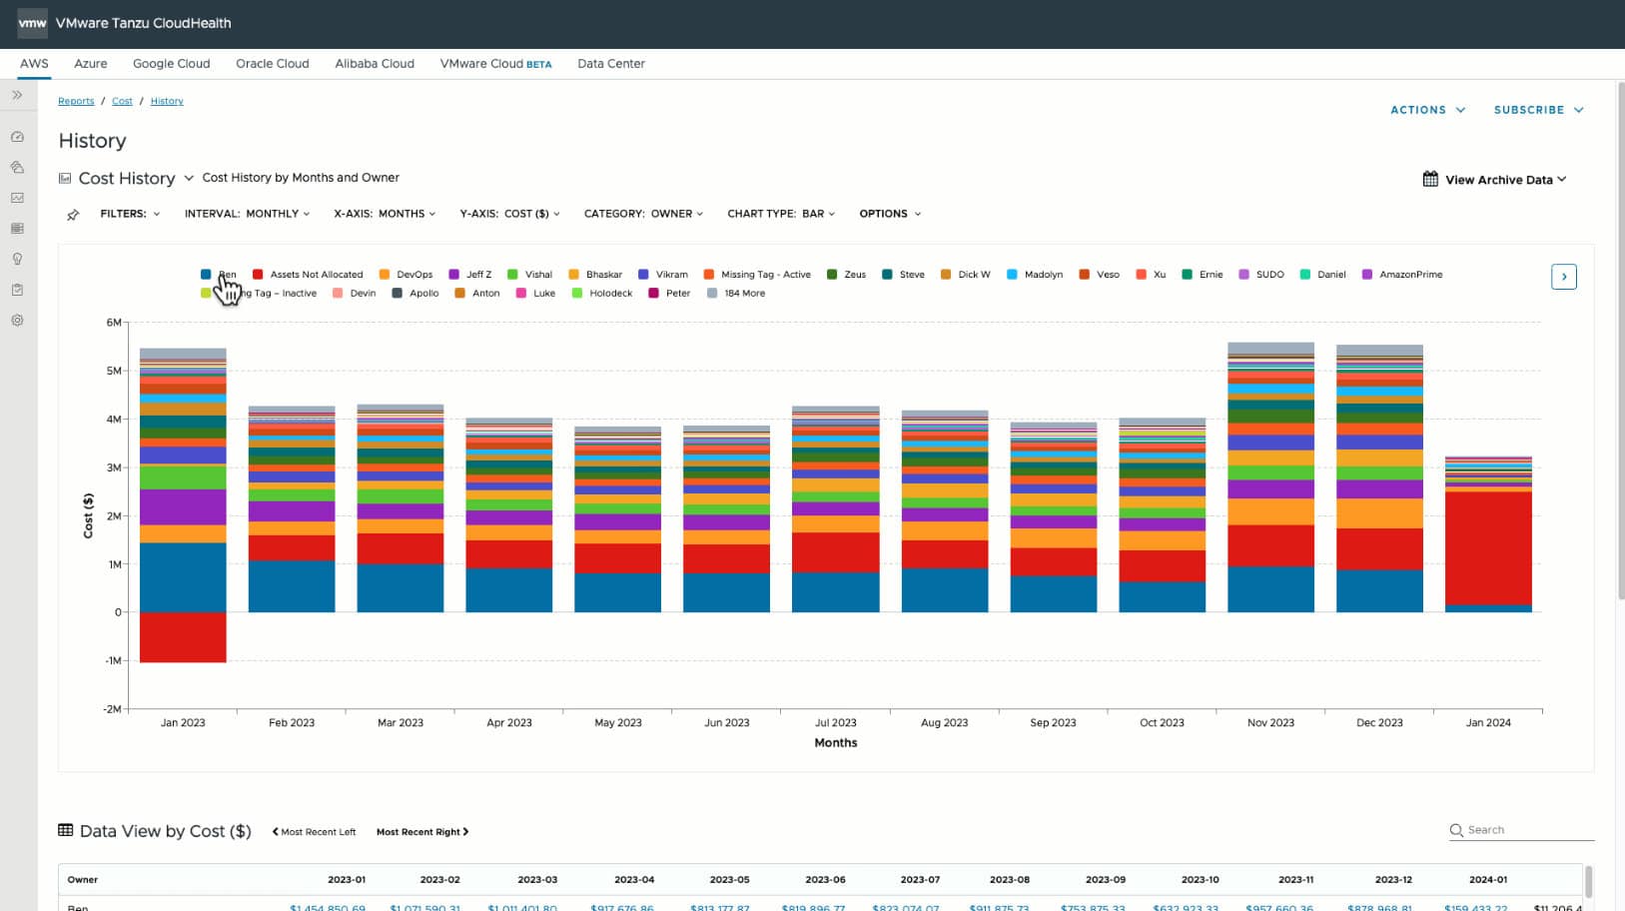This screenshot has height=911, width=1625.
Task: Click the '184 More' legend entry
Action: [x=736, y=294]
